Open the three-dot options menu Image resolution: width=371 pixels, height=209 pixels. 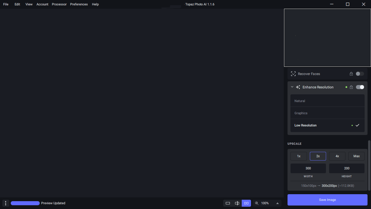pyautogui.click(x=6, y=203)
